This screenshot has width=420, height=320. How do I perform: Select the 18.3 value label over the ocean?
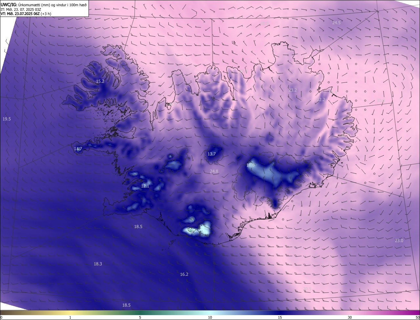(98, 264)
